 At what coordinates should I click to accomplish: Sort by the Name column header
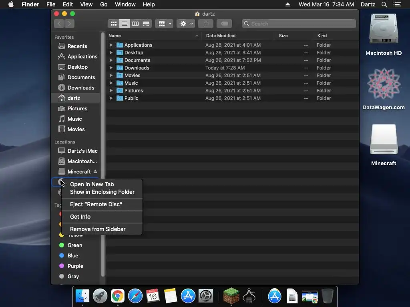tap(154, 36)
